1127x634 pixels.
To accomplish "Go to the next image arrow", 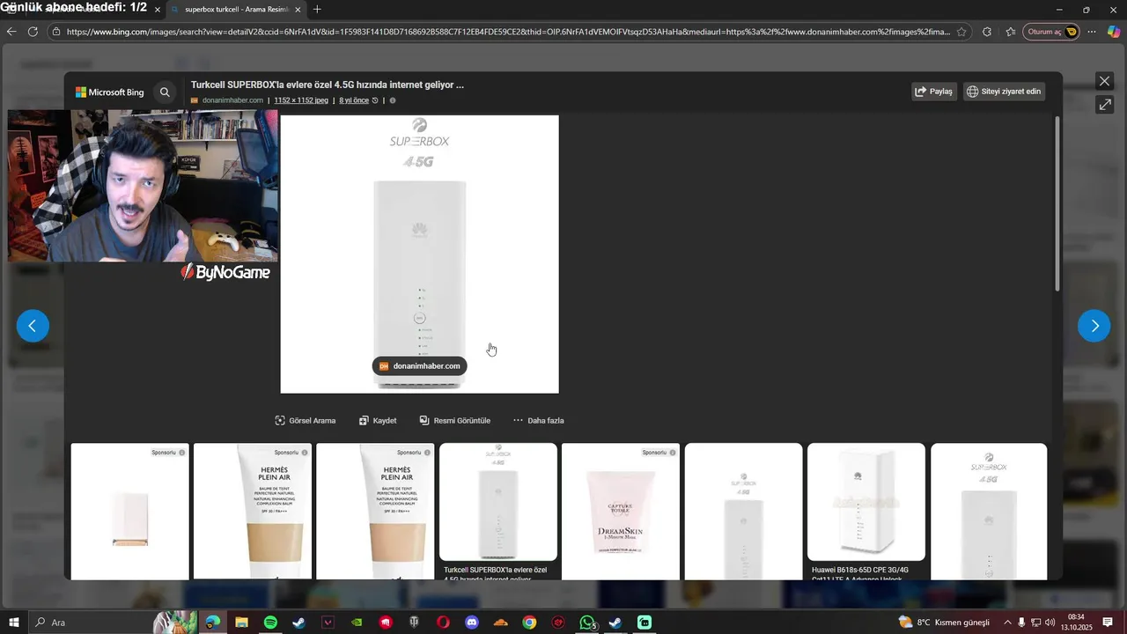I will pyautogui.click(x=1094, y=326).
